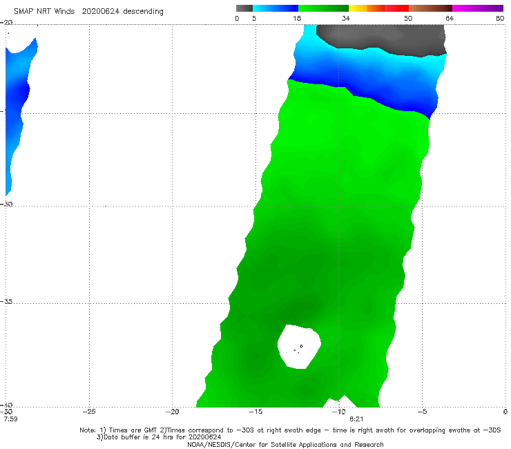Click longitude axis label '-15'
The image size is (511, 449).
256,412
